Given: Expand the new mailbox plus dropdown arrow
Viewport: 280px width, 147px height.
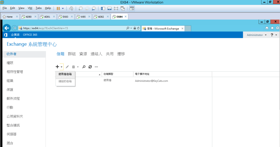Looking at the screenshot, I should tap(62, 67).
